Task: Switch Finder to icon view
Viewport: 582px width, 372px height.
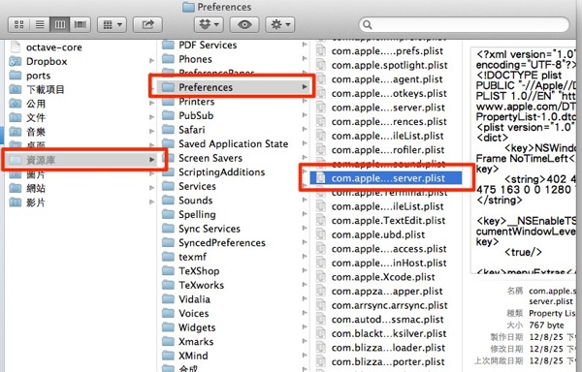Action: click(19, 25)
